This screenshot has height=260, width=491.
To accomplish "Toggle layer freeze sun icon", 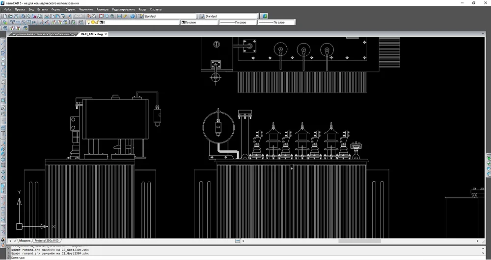I will pyautogui.click(x=92, y=23).
